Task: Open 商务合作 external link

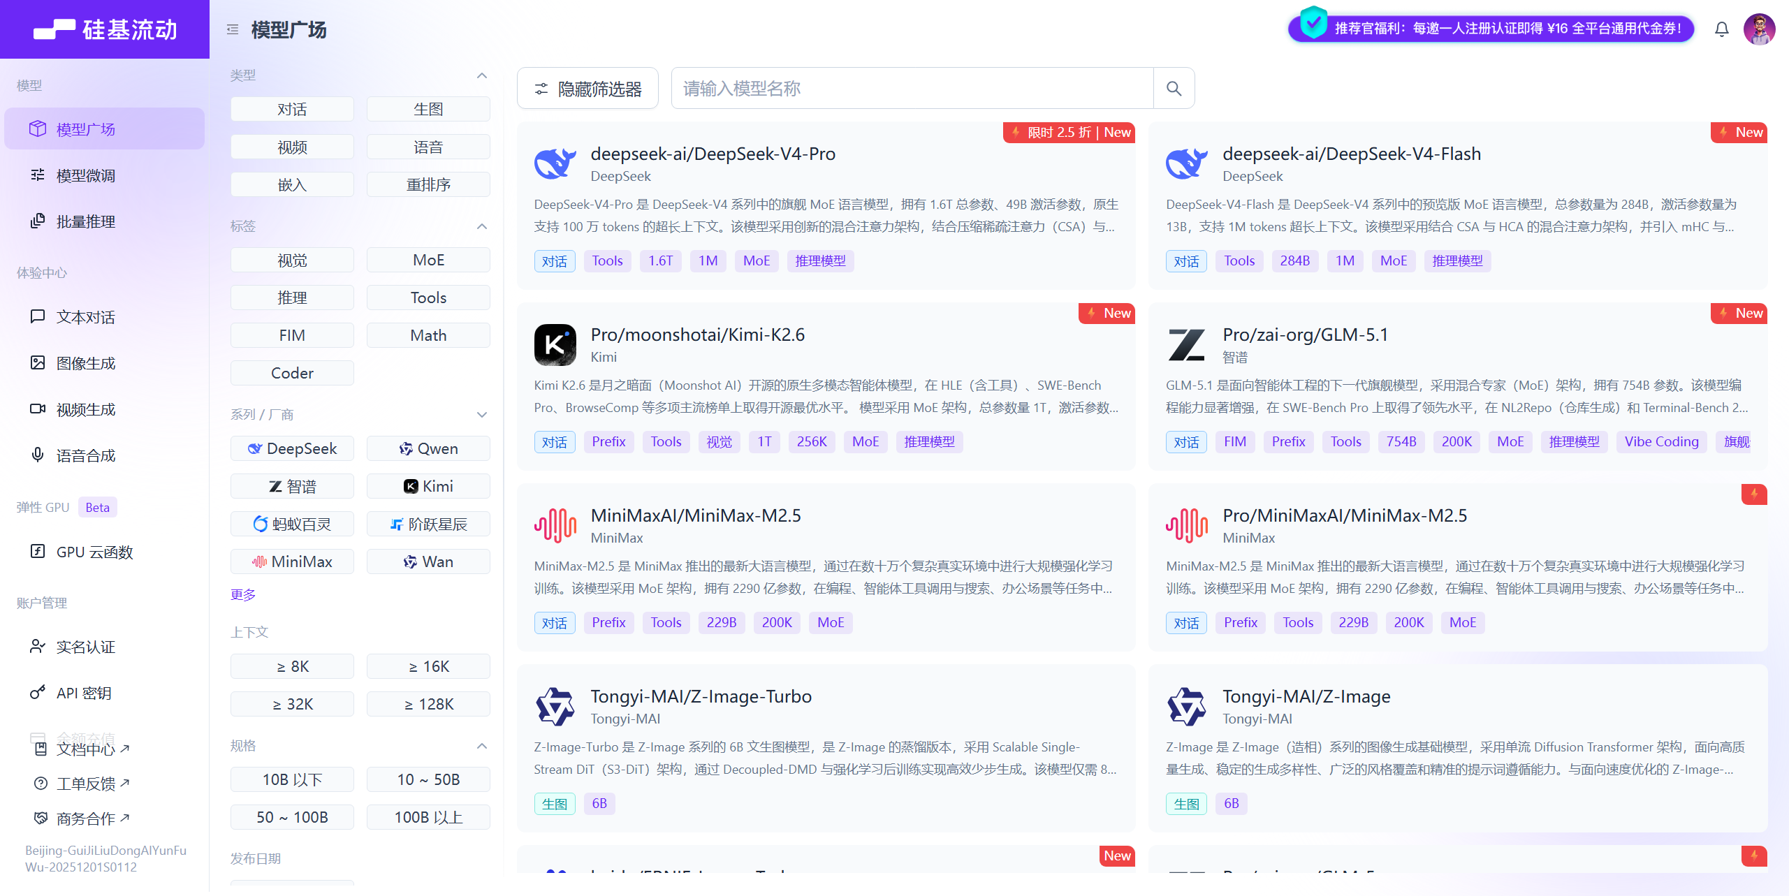Action: [x=82, y=818]
